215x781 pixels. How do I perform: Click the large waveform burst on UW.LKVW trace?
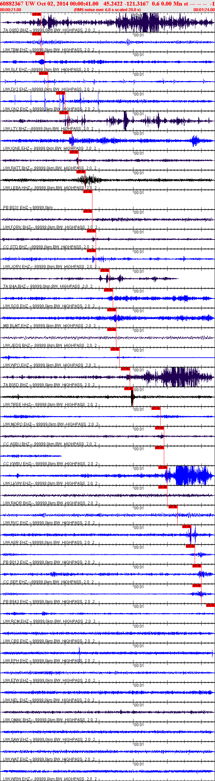click(192, 475)
